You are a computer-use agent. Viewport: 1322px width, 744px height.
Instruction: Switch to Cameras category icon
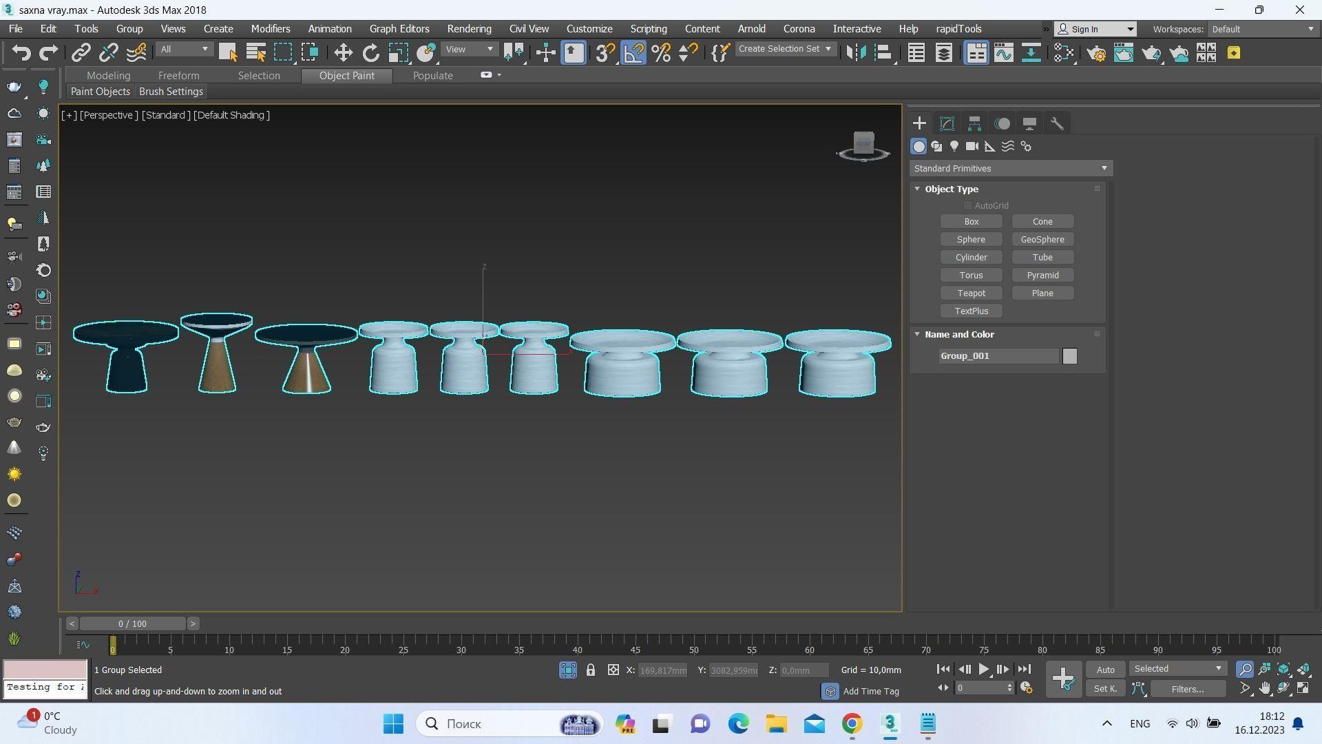point(972,146)
